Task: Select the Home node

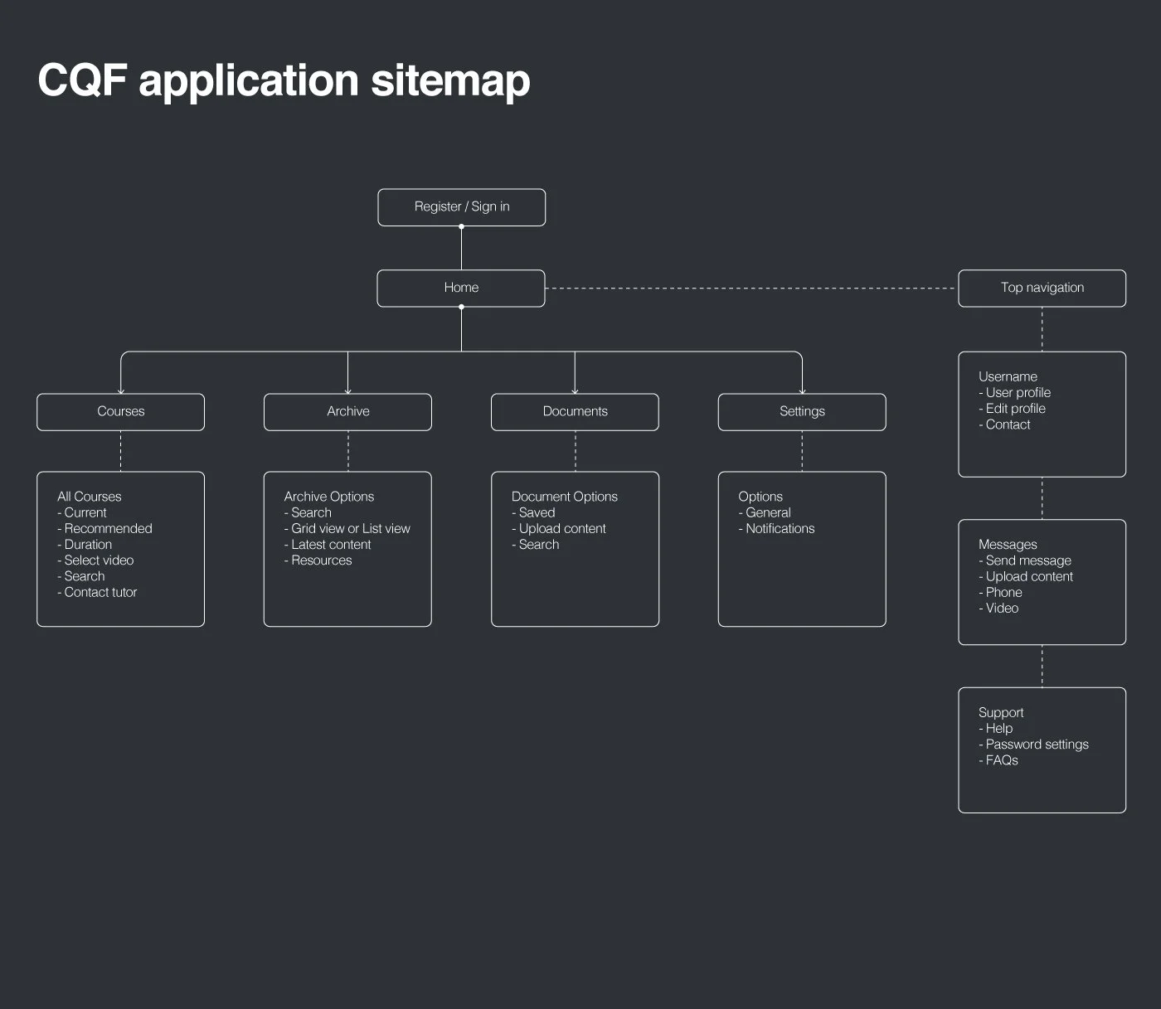Action: point(461,288)
